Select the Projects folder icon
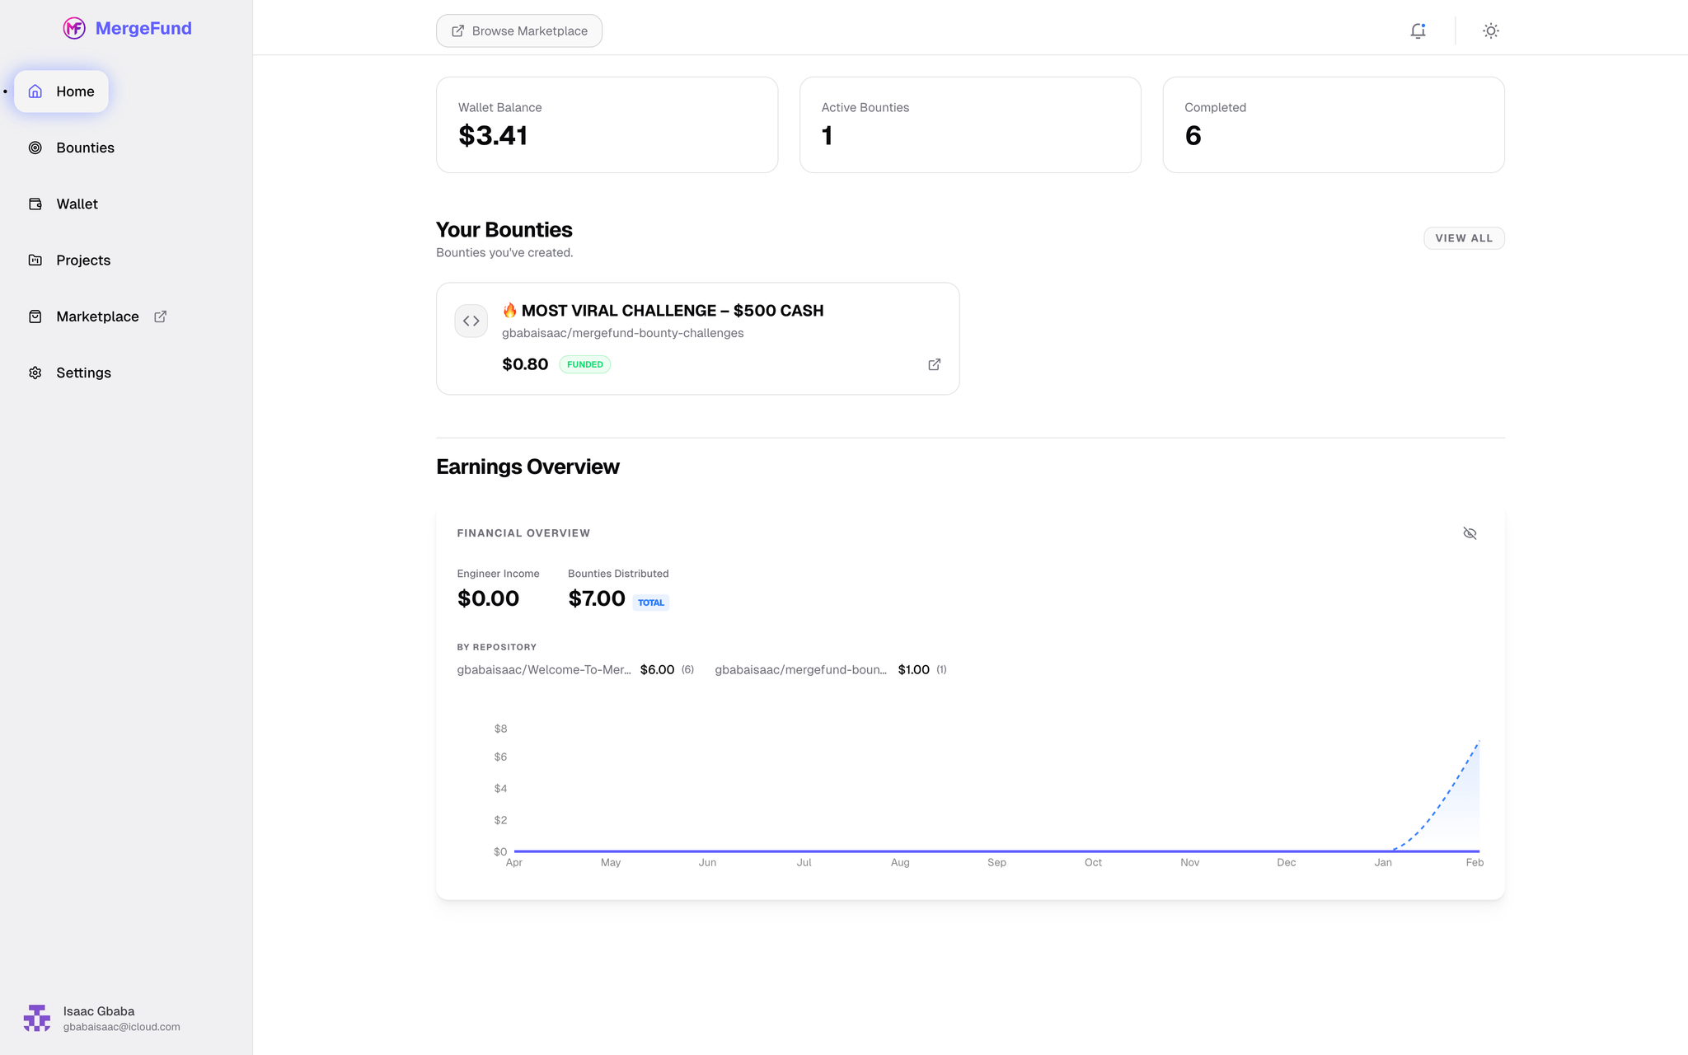The height and width of the screenshot is (1055, 1688). click(x=35, y=260)
